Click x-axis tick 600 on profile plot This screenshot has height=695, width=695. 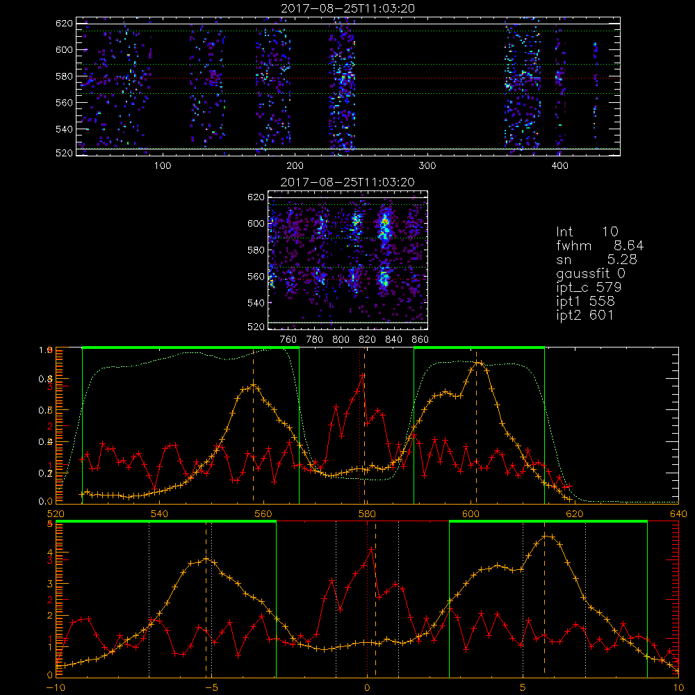[471, 514]
